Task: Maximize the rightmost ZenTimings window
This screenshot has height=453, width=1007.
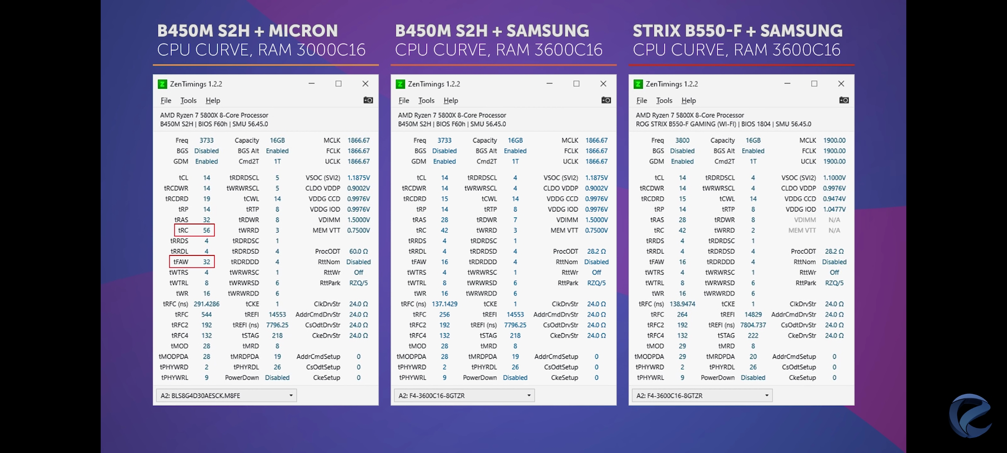Action: pos(814,83)
